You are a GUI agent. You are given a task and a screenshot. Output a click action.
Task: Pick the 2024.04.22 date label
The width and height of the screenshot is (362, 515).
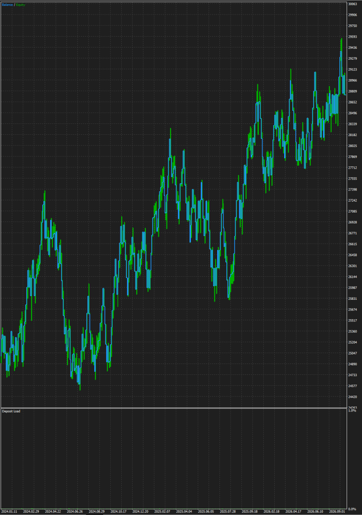click(53, 511)
